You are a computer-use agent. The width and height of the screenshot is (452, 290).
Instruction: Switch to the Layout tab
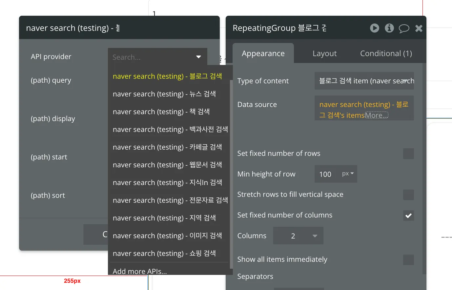click(x=324, y=53)
